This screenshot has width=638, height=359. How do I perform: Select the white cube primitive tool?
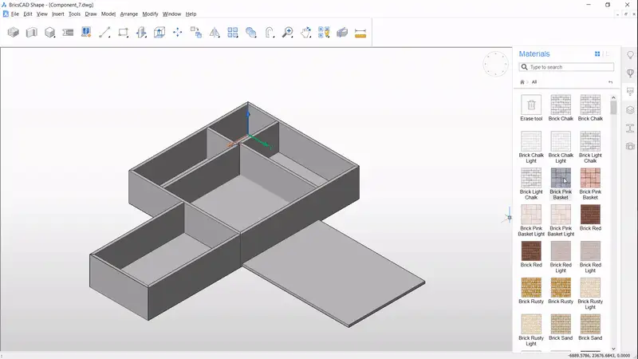coord(49,32)
